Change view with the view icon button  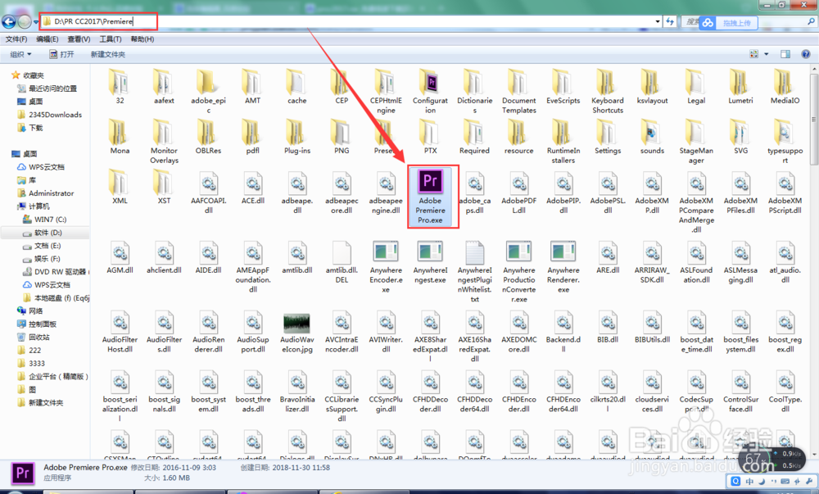(753, 54)
